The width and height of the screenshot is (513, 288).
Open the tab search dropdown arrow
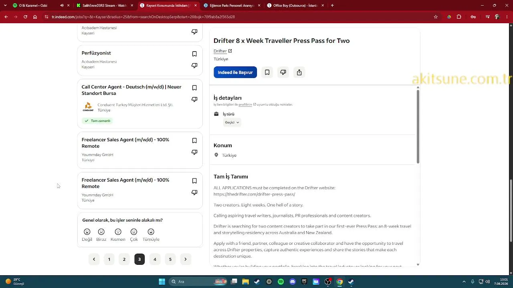[x=5, y=6]
